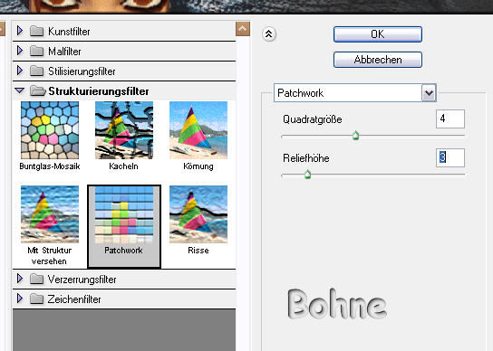Expand the Malfilter category triangle
Viewport: 493px width, 351px height.
(20, 51)
